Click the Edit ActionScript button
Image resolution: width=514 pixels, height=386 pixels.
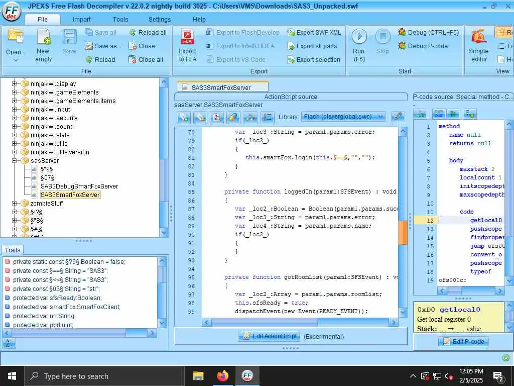[269, 336]
